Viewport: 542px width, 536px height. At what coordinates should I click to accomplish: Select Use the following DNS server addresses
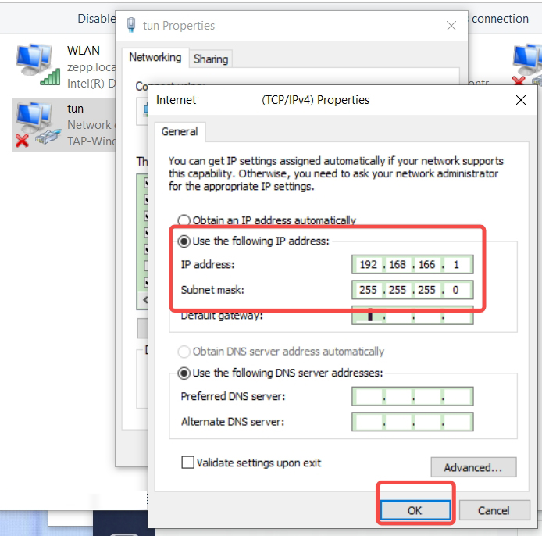(280, 373)
